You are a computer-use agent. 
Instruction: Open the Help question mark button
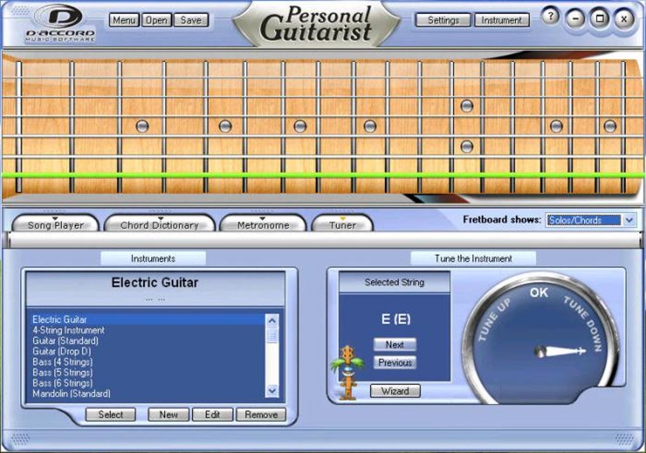tap(551, 16)
